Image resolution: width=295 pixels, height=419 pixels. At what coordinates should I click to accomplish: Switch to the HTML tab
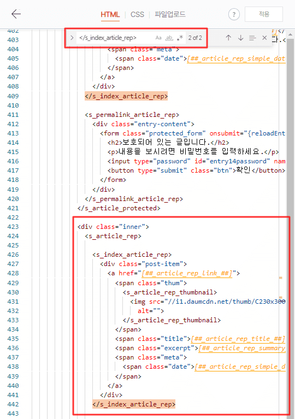point(110,14)
